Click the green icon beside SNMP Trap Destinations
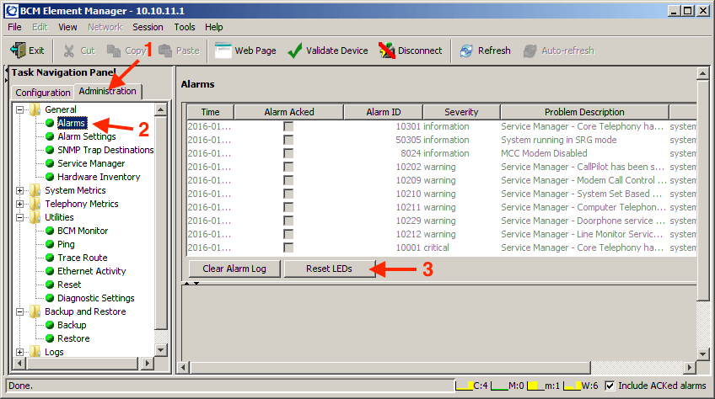 (x=50, y=150)
